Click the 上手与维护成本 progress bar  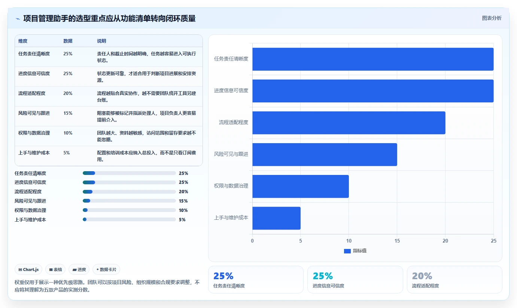129,220
